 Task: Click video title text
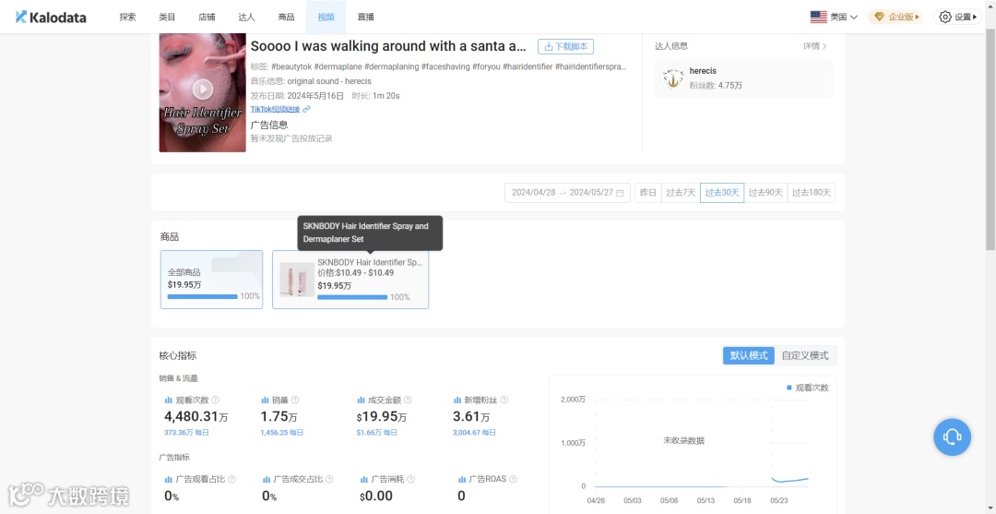pos(388,46)
